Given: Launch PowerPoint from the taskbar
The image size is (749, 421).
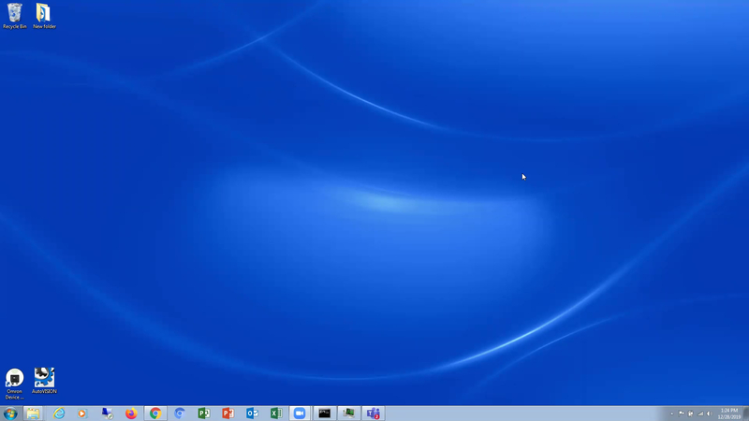Looking at the screenshot, I should pyautogui.click(x=228, y=414).
